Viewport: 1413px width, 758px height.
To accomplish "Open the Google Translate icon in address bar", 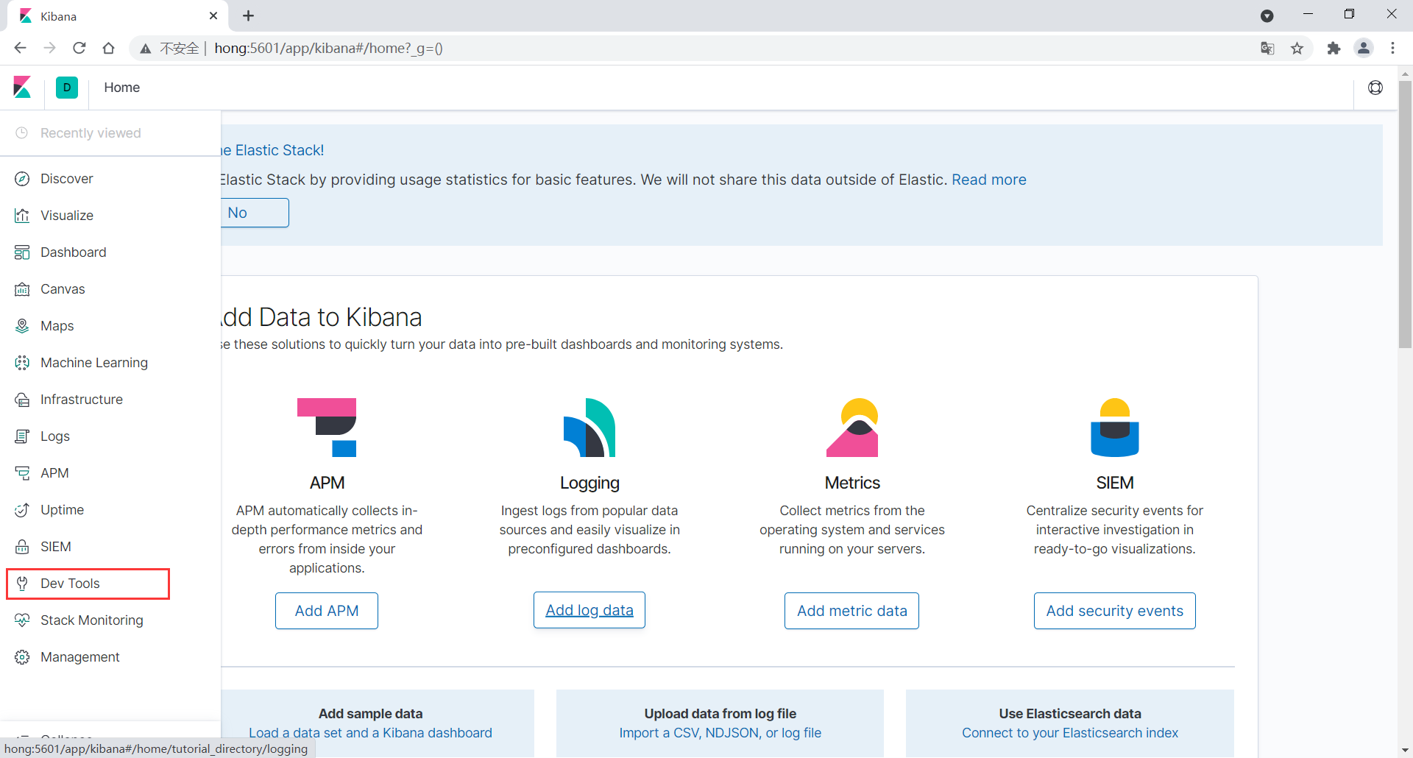I will click(x=1267, y=49).
